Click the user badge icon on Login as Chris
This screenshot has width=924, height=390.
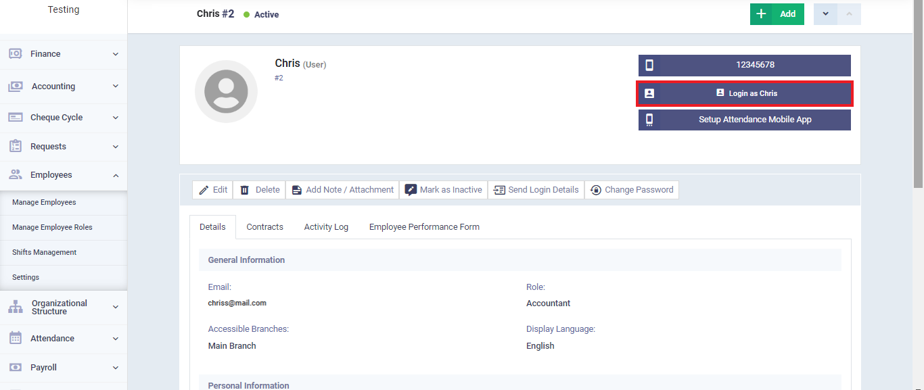coord(649,93)
